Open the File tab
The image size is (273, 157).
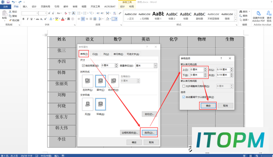coord(6,7)
